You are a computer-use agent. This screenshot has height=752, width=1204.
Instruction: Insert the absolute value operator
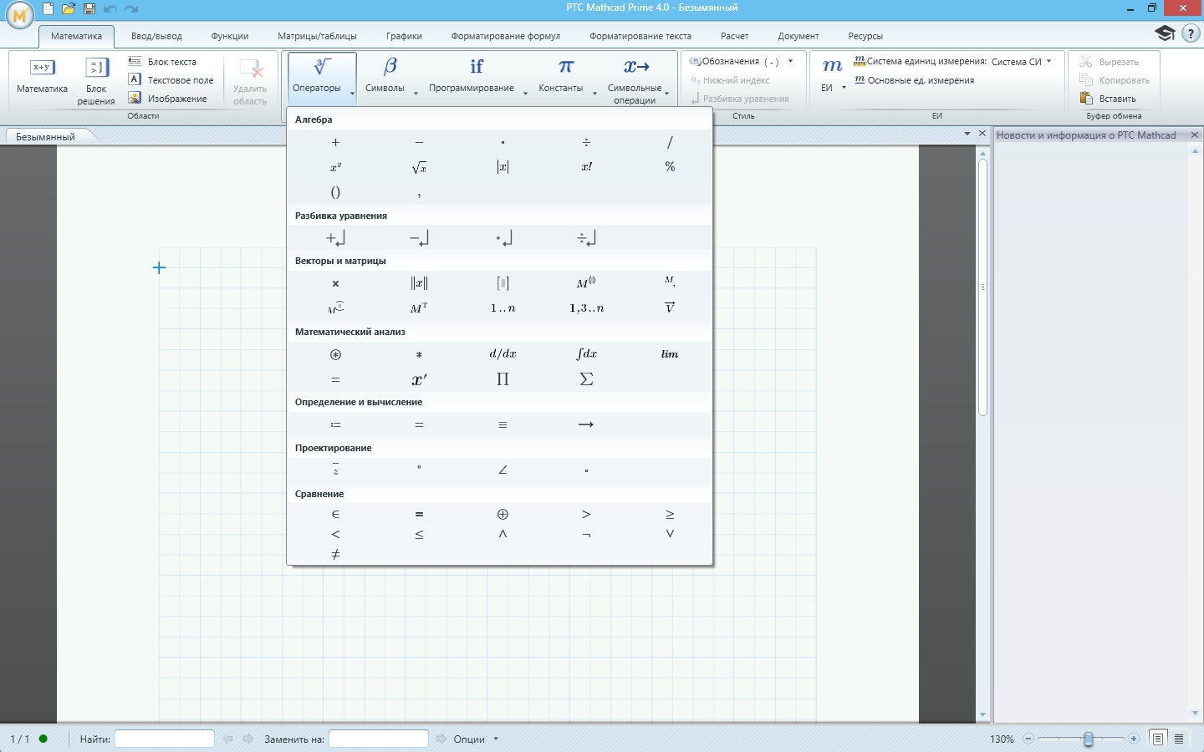[503, 167]
